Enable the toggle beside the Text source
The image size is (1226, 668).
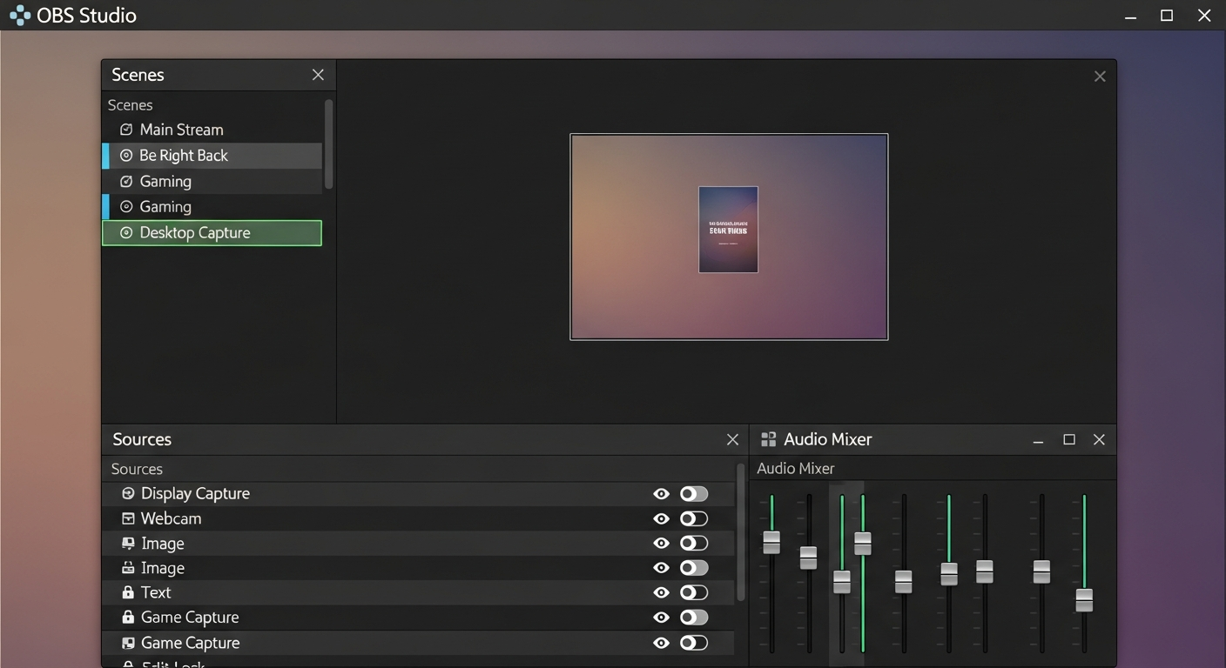[x=694, y=592]
